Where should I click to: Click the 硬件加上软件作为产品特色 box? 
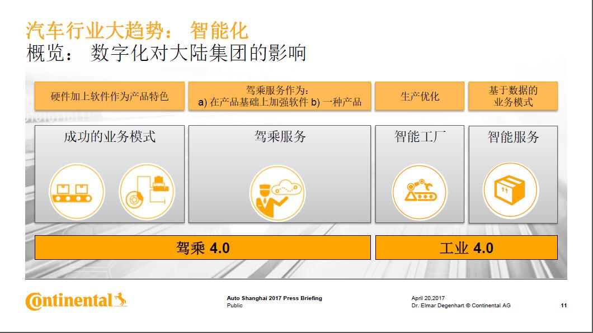pos(110,96)
